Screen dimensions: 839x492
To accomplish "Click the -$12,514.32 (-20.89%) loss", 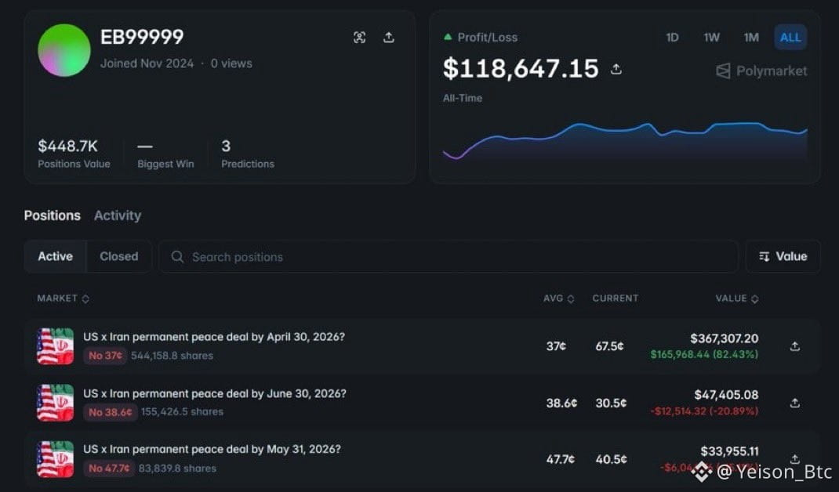I will click(704, 411).
